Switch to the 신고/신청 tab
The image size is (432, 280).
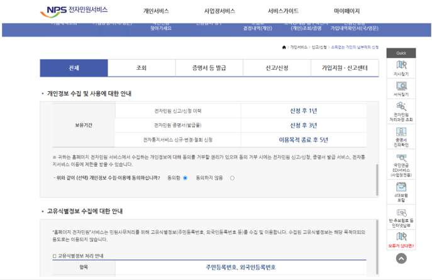(x=277, y=68)
